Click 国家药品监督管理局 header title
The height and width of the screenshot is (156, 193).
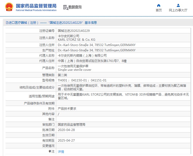(x=36, y=6)
